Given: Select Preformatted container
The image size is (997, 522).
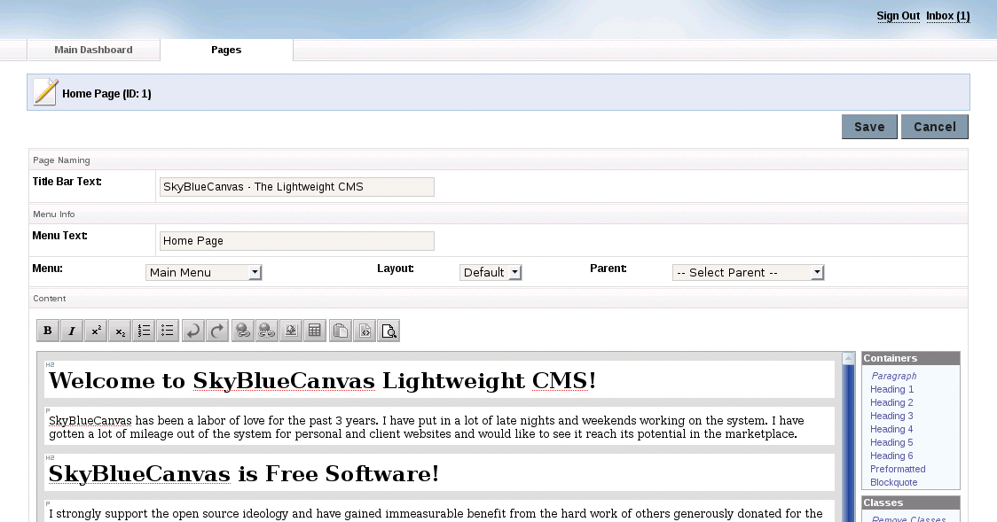Looking at the screenshot, I should pyautogui.click(x=898, y=470).
